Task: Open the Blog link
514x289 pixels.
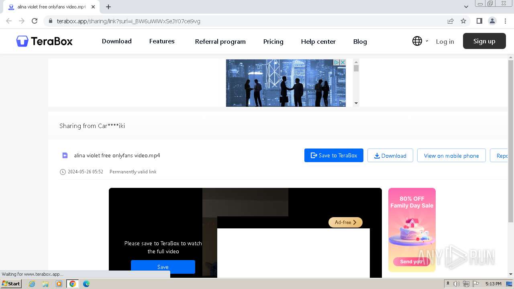Action: pos(360,41)
